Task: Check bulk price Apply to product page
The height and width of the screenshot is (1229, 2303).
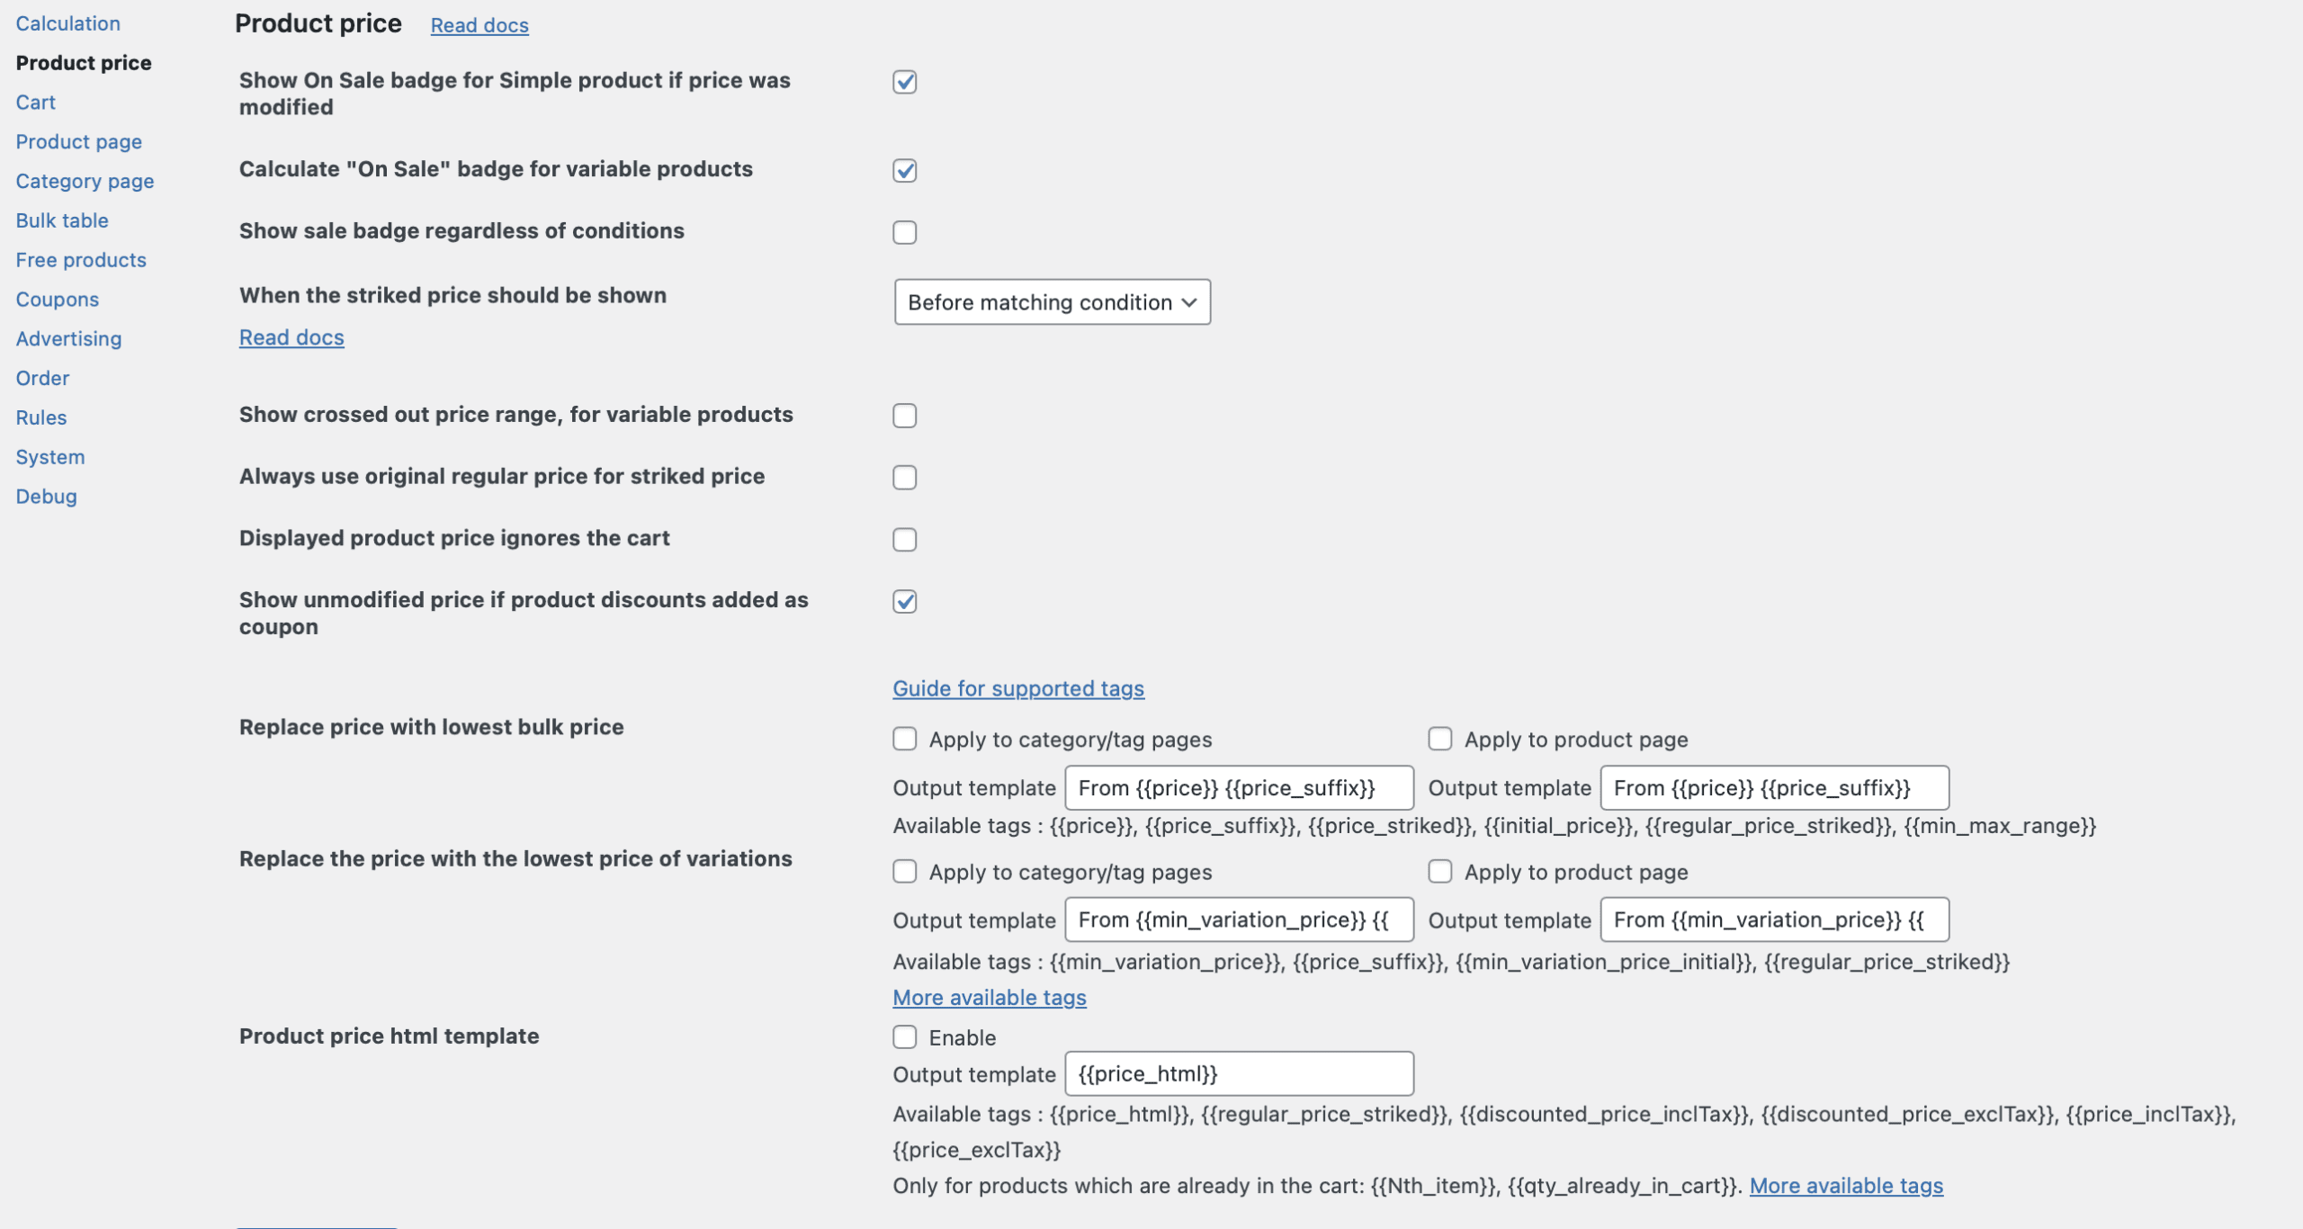Action: pyautogui.click(x=1439, y=739)
